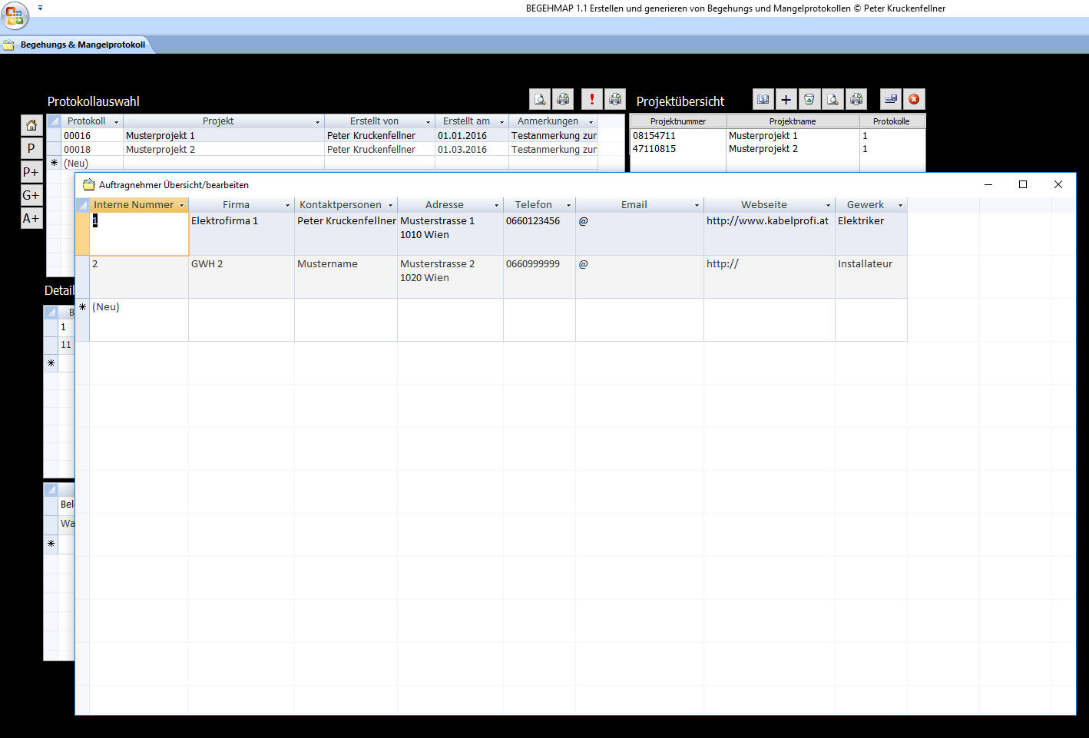This screenshot has width=1089, height=738.
Task: Click Musterprojekt 2 in Projektübersicht list
Action: 763,149
